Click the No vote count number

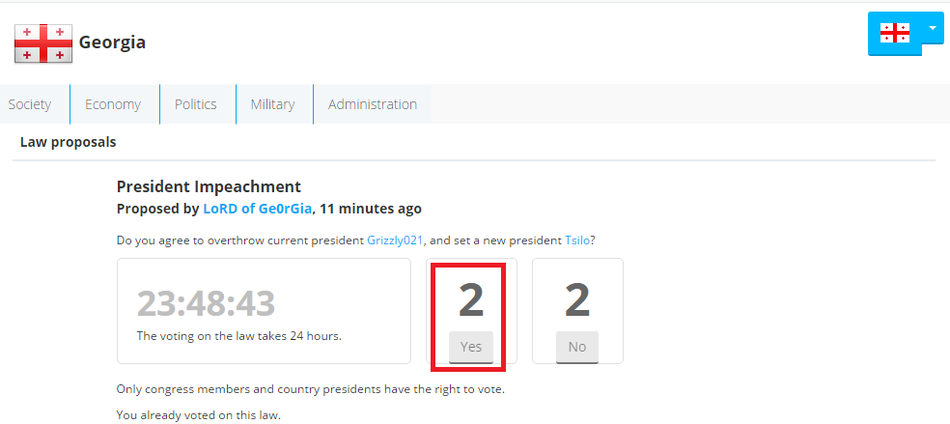click(576, 300)
